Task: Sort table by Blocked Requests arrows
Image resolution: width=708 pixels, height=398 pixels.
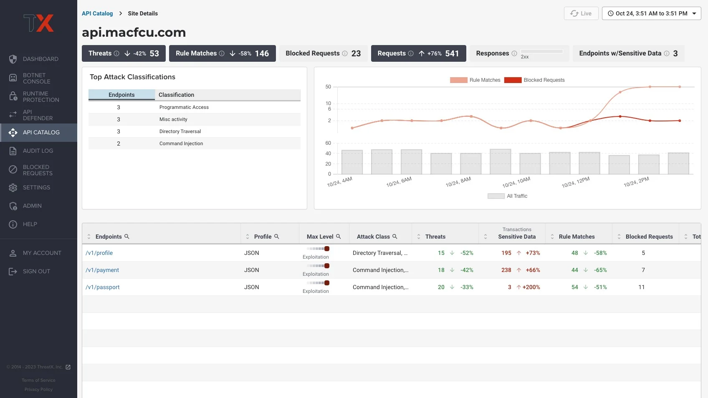Action: [619, 237]
